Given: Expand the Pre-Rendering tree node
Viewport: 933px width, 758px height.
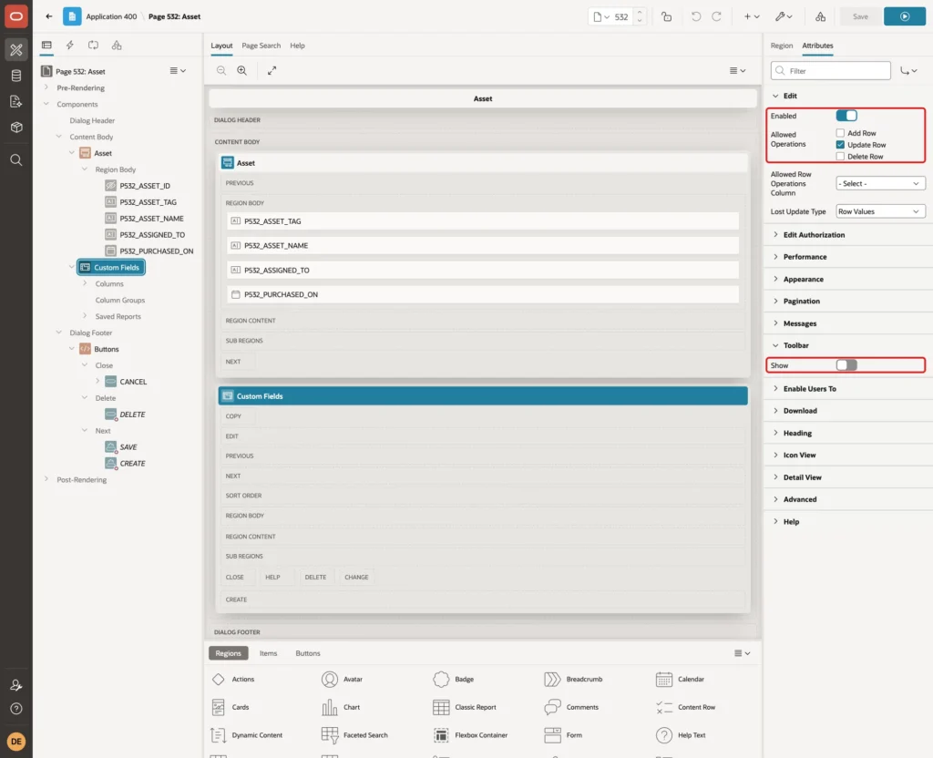Looking at the screenshot, I should pyautogui.click(x=46, y=87).
